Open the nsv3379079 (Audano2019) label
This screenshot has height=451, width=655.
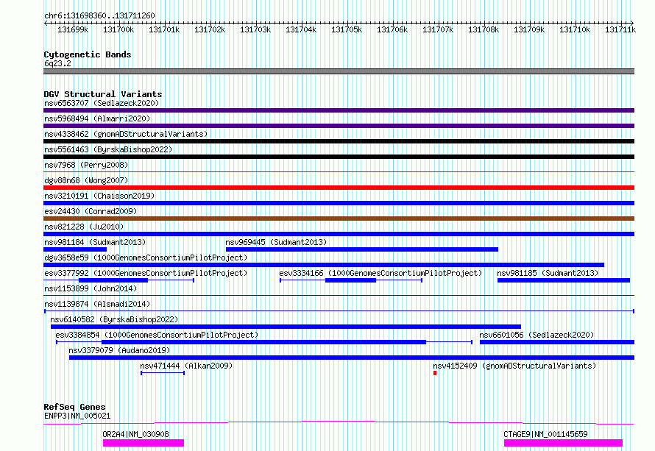(119, 350)
